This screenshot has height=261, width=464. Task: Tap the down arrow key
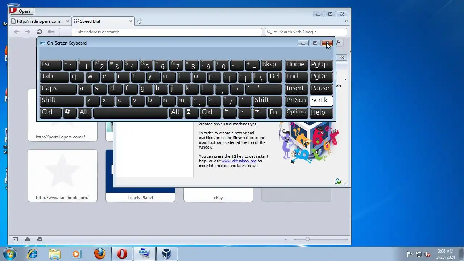(x=245, y=112)
